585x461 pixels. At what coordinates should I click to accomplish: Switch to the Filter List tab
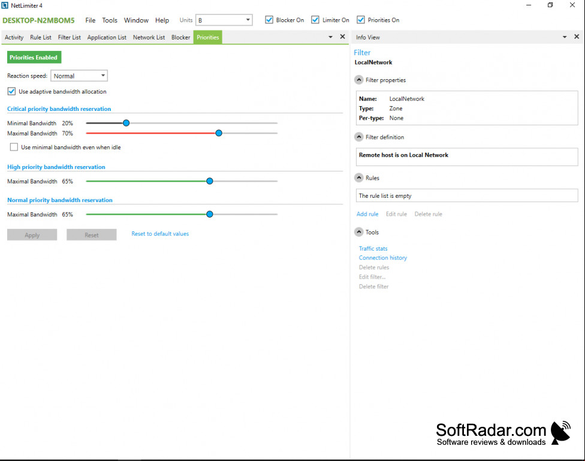[x=70, y=37]
